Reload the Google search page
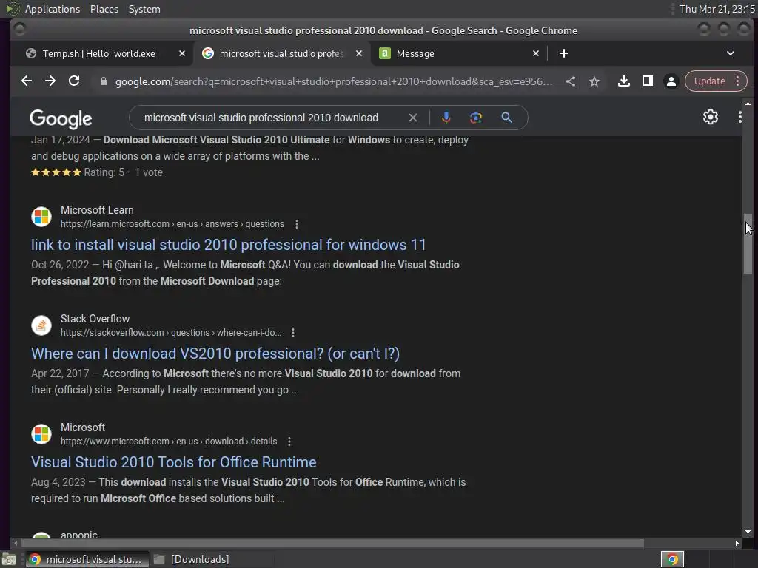 click(74, 81)
